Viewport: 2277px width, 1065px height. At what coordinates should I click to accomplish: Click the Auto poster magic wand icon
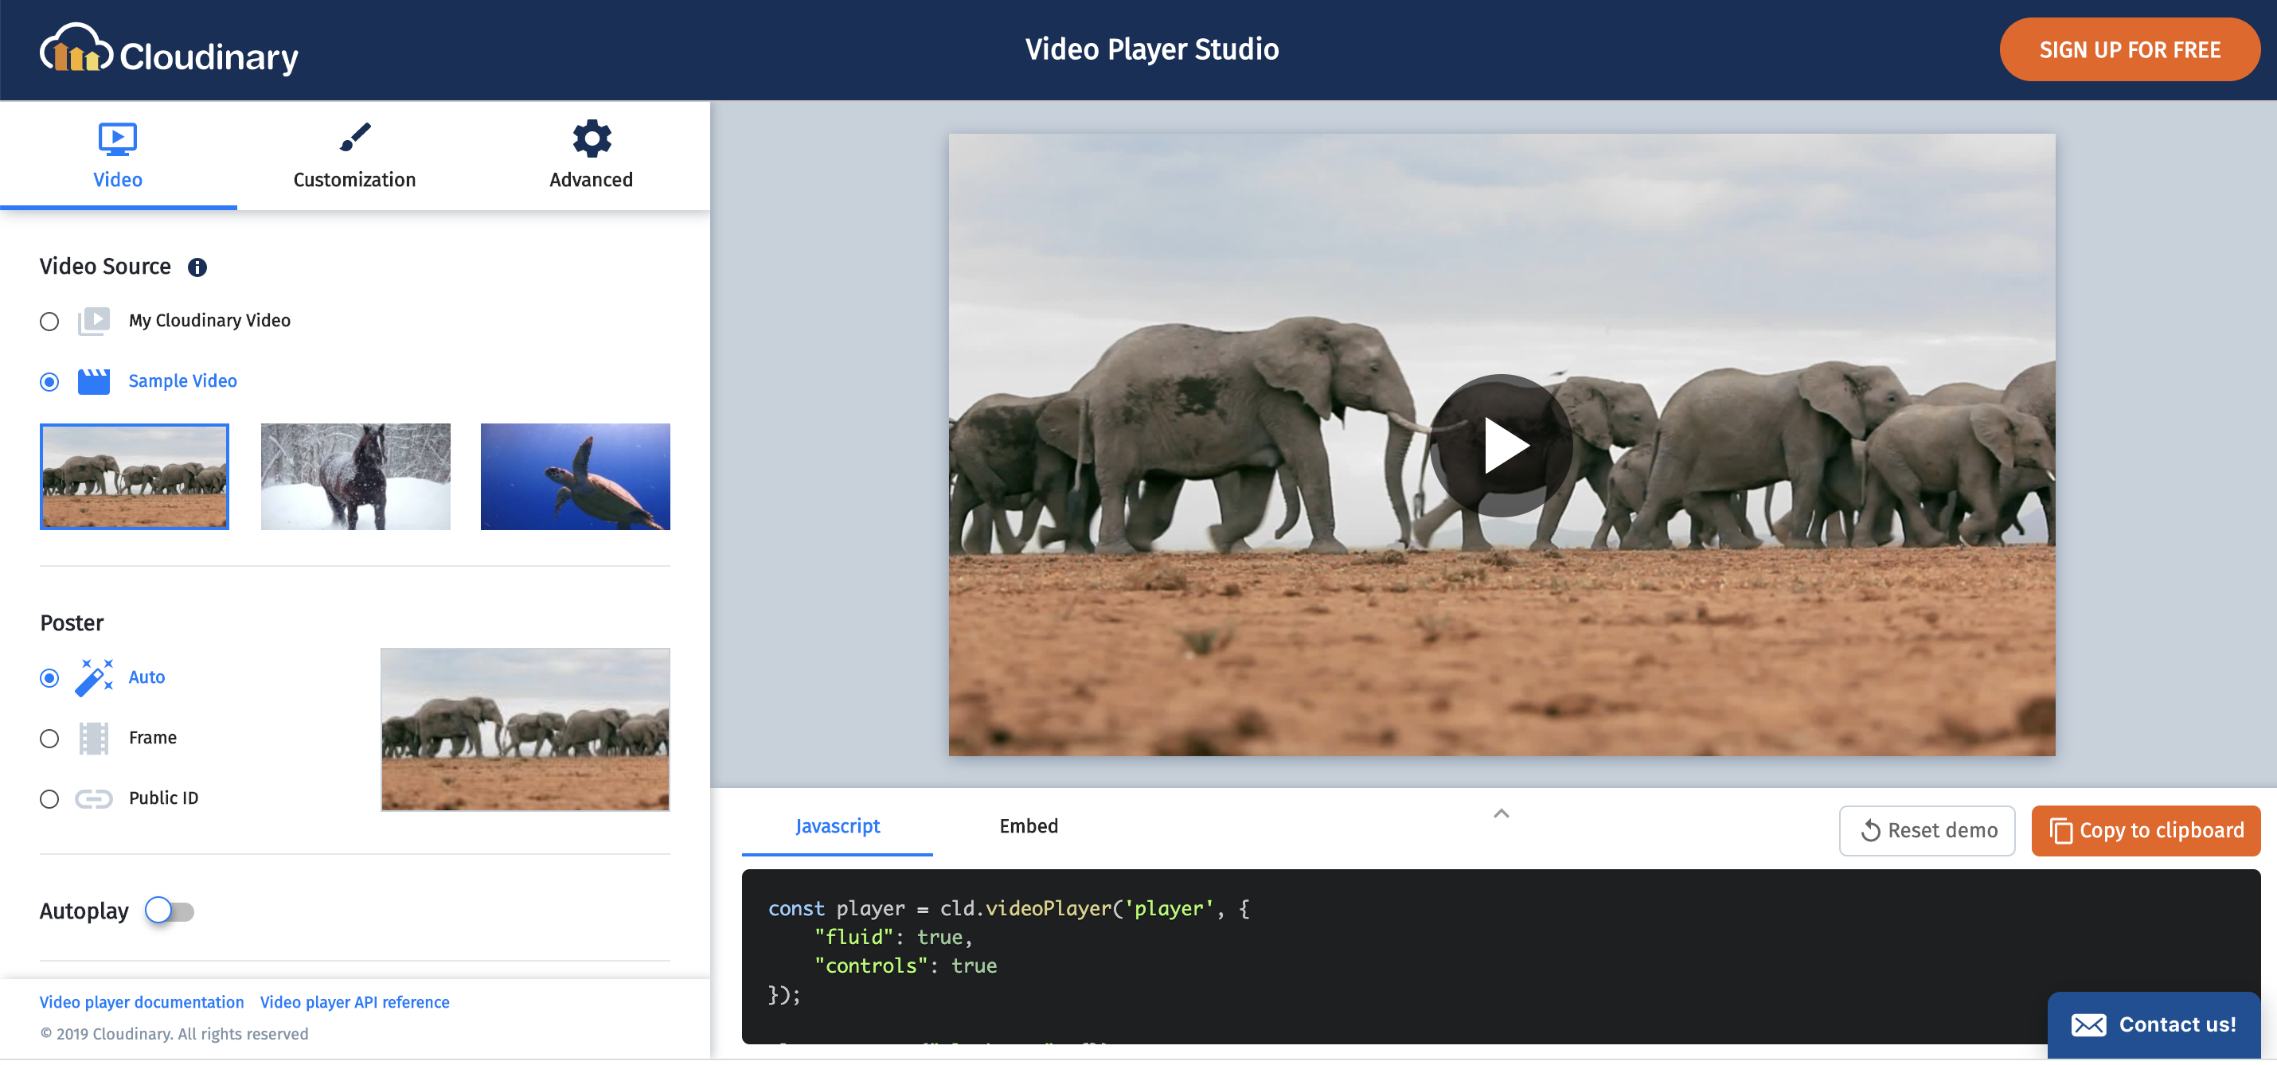(94, 677)
